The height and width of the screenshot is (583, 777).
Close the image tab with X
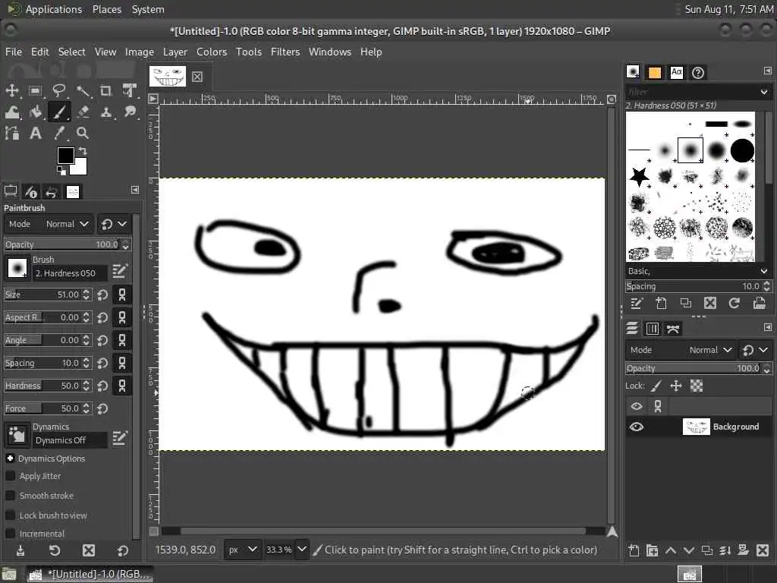click(197, 77)
